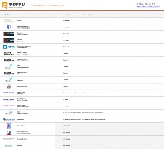Click 'нет выезда' in pink-blue logo row
The width and height of the screenshot is (164, 149).
(x=66, y=126)
